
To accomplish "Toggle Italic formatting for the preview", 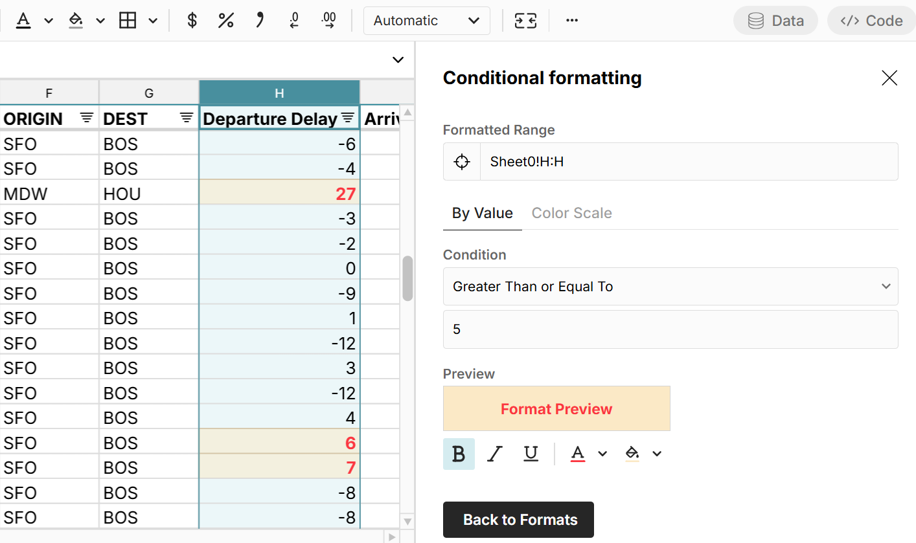I will coord(494,454).
